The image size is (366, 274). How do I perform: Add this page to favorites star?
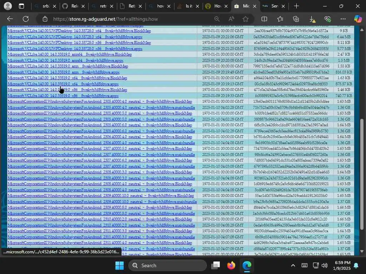point(245,19)
